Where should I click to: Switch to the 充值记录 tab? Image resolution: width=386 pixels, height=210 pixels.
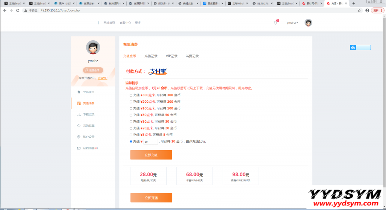coord(151,56)
